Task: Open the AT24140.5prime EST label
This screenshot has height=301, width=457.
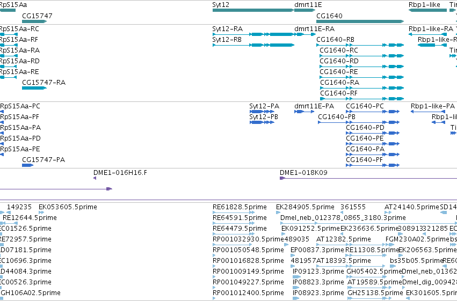Action: 412,207
